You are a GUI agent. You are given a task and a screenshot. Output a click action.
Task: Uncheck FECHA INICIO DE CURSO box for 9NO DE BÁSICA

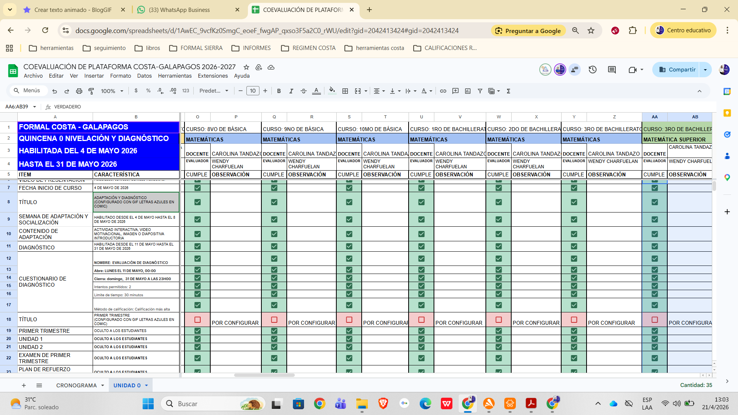point(274,188)
